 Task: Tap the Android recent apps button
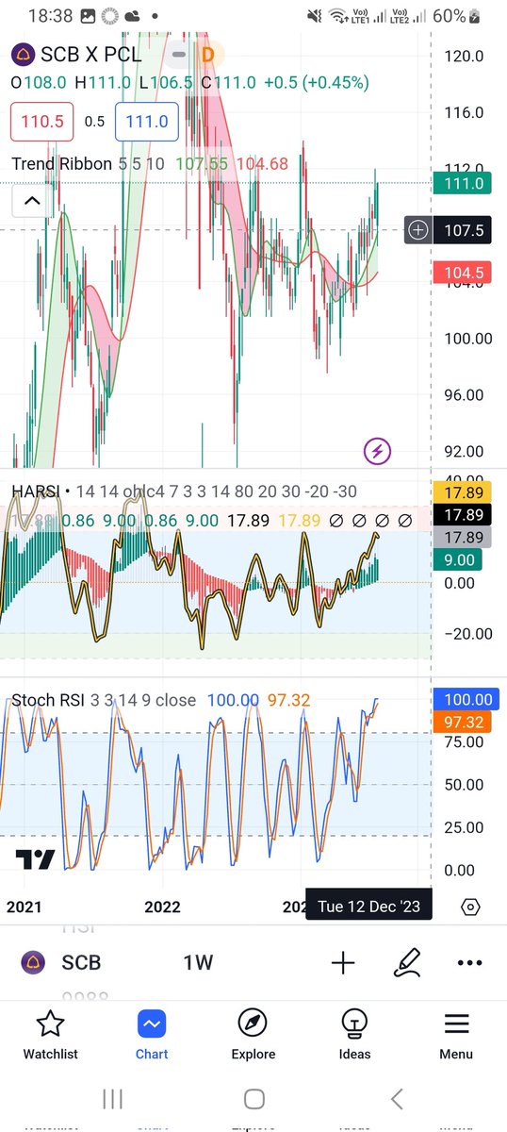point(112,1099)
